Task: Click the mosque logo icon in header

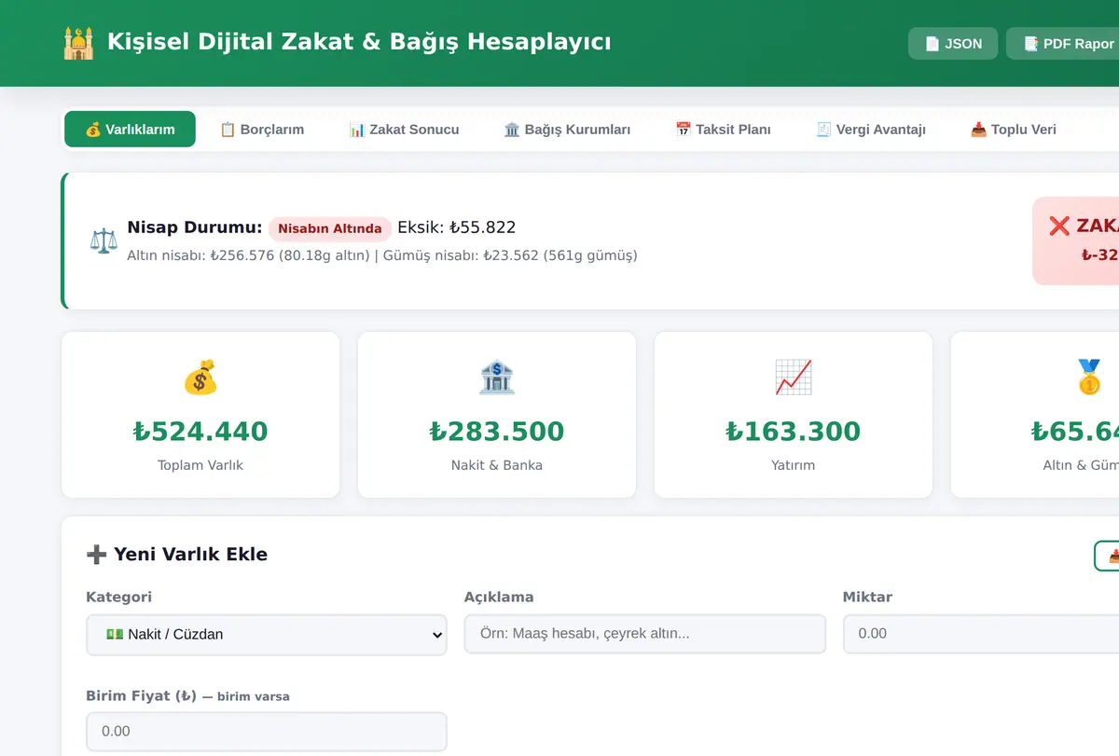Action: pos(78,43)
